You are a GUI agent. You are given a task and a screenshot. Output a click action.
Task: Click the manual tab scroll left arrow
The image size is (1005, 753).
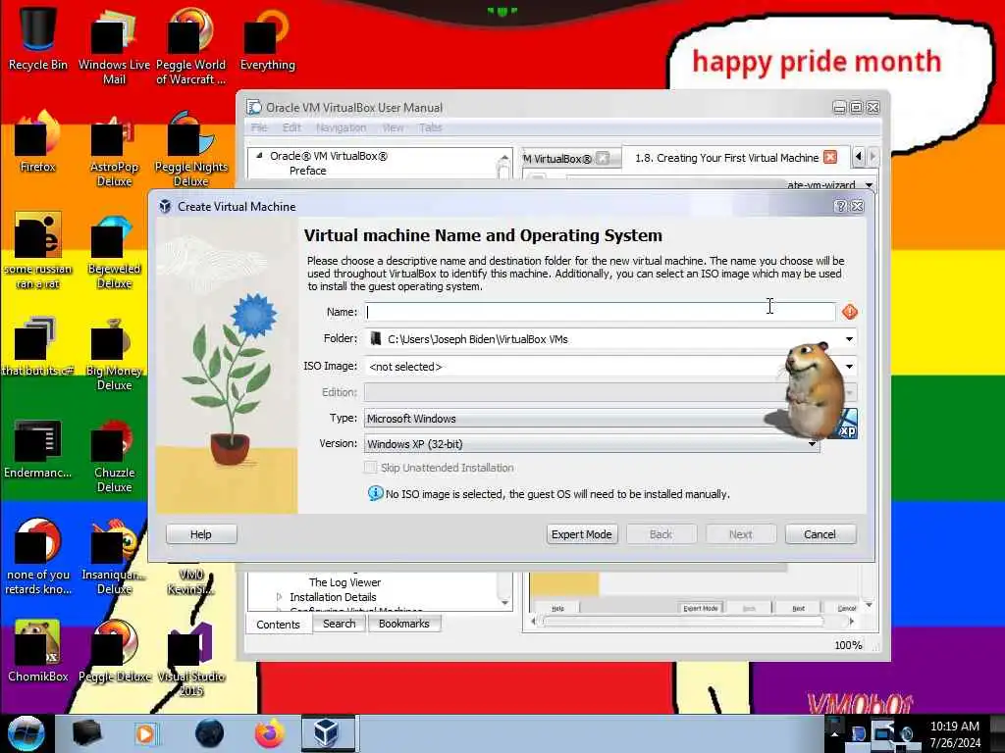pos(859,157)
